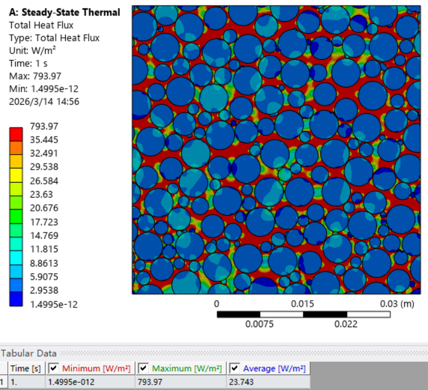Click the date stamp 2026/3/14 14:56
Viewport: 428px width, 390px height.
[44, 102]
